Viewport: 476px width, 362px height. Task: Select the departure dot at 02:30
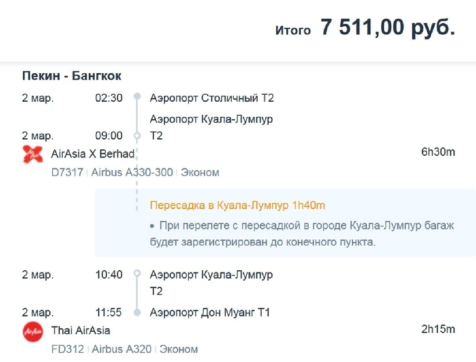pyautogui.click(x=137, y=98)
